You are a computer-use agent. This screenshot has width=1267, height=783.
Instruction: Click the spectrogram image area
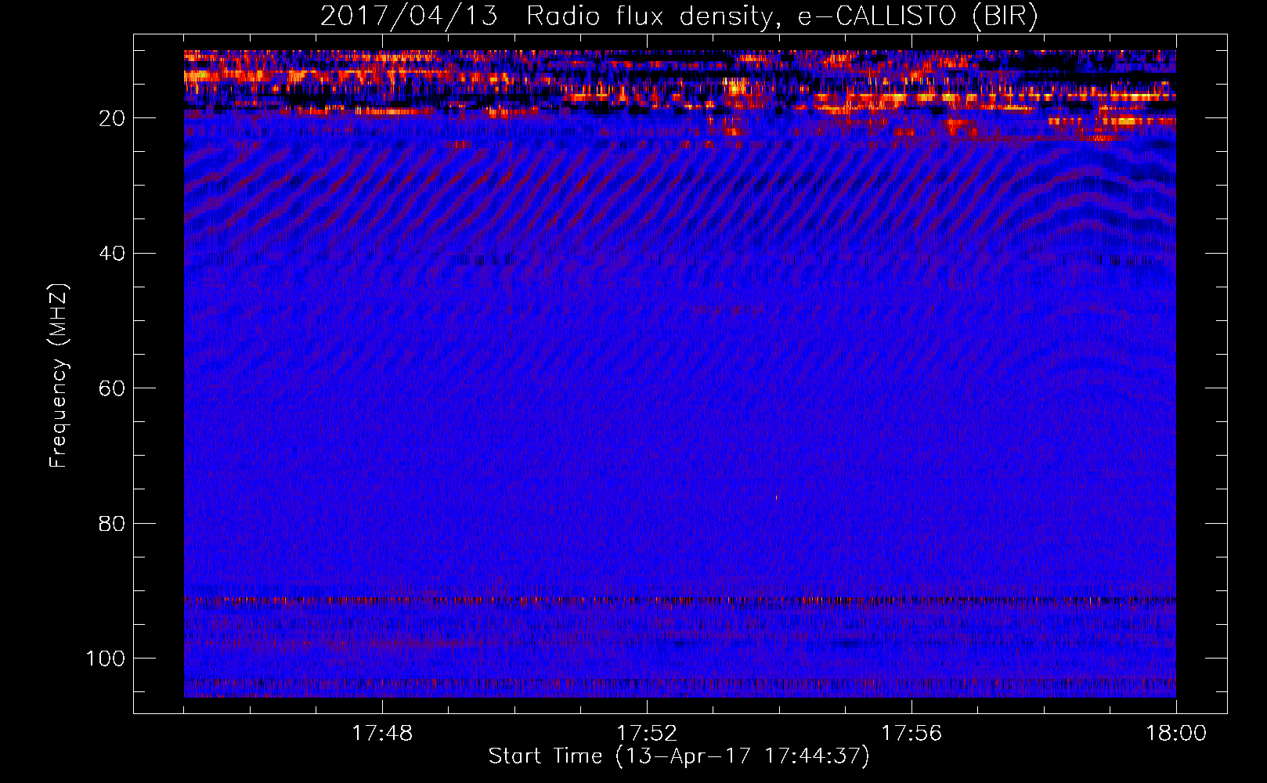tap(680, 373)
